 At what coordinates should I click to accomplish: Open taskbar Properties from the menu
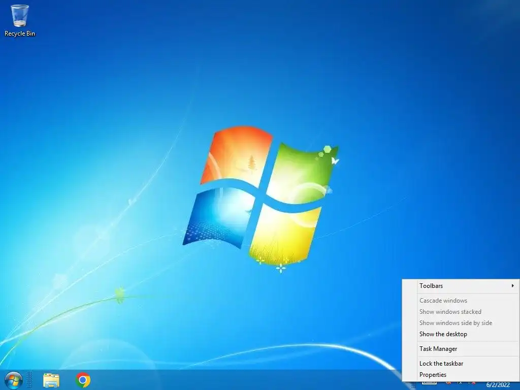(461, 375)
